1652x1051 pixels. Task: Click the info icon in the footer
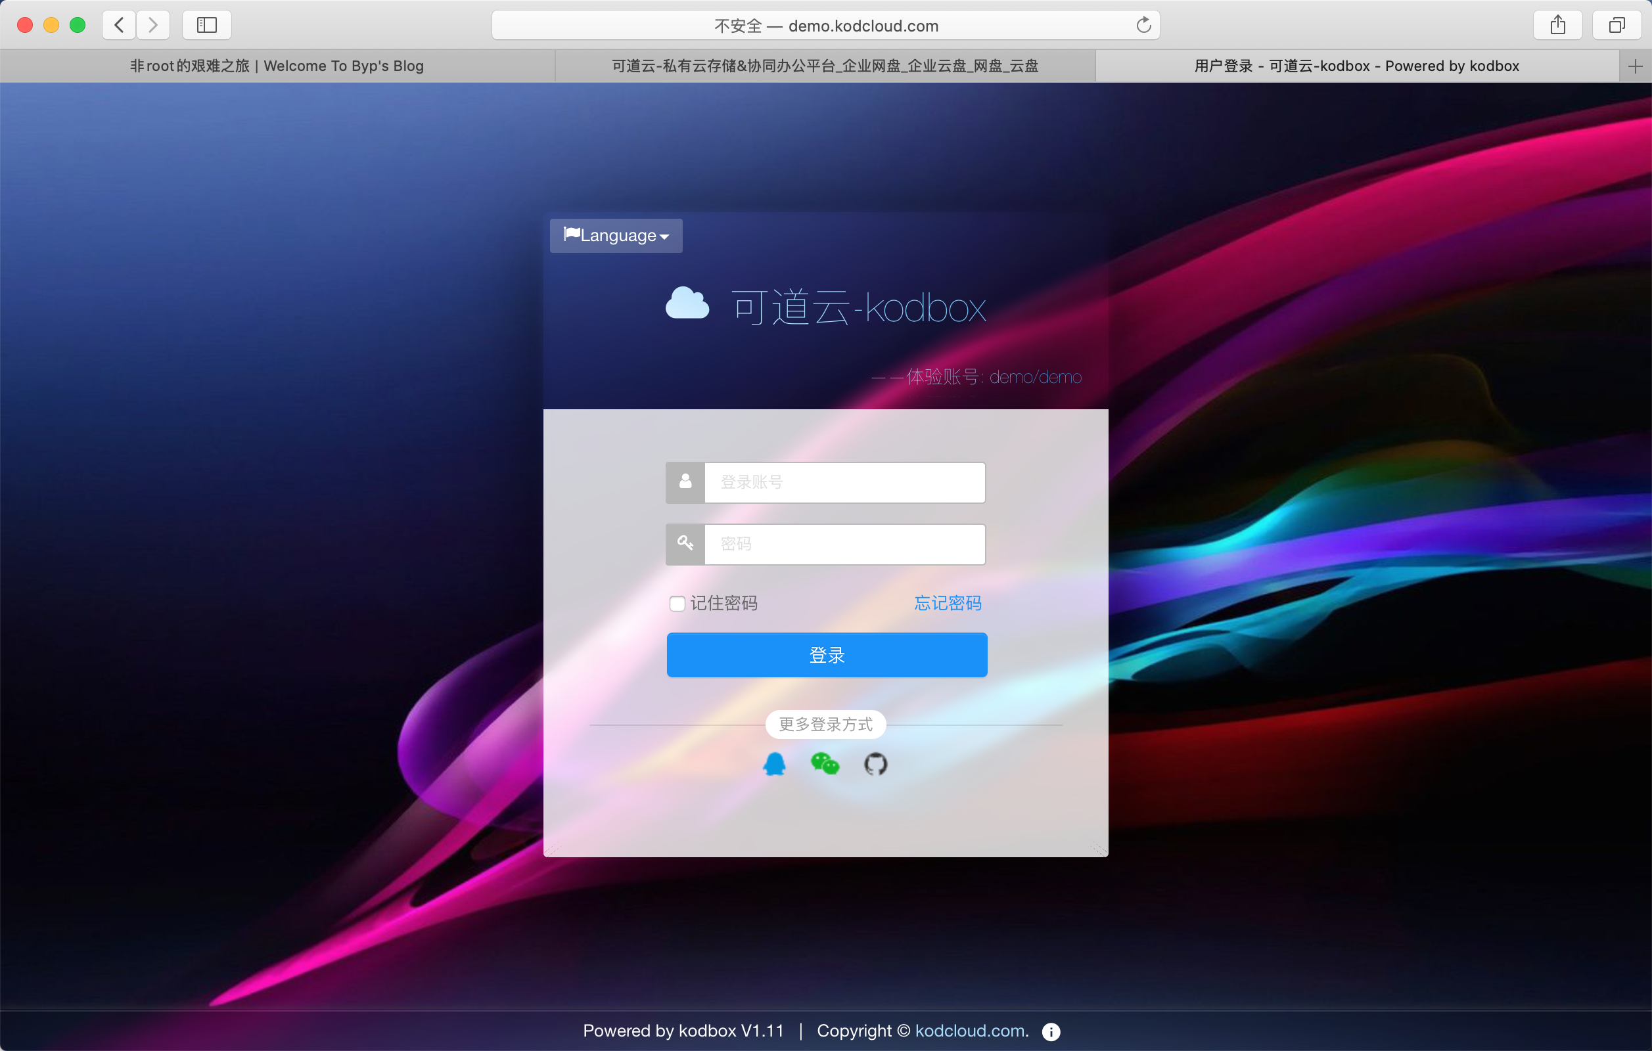click(1050, 1031)
